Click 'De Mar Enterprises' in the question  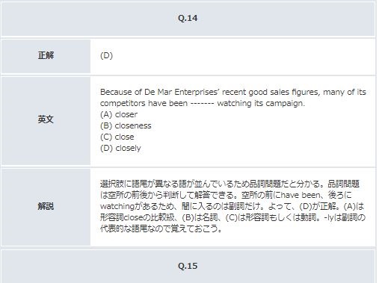[x=181, y=92]
